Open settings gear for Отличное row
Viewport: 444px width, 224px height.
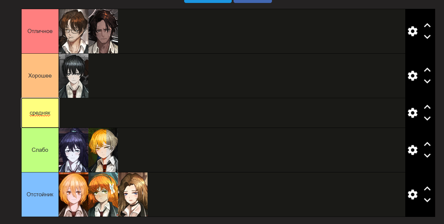(x=412, y=31)
